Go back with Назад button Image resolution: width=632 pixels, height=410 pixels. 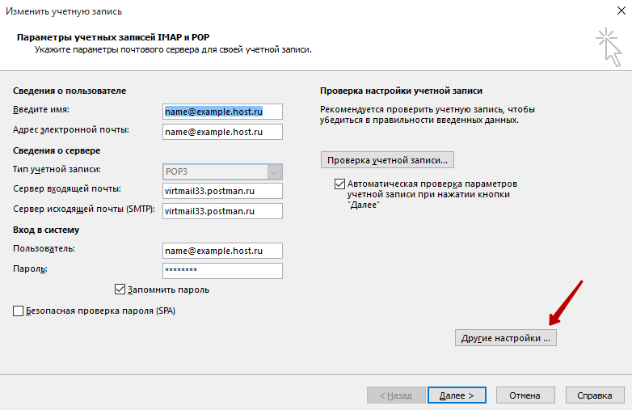[x=396, y=395]
